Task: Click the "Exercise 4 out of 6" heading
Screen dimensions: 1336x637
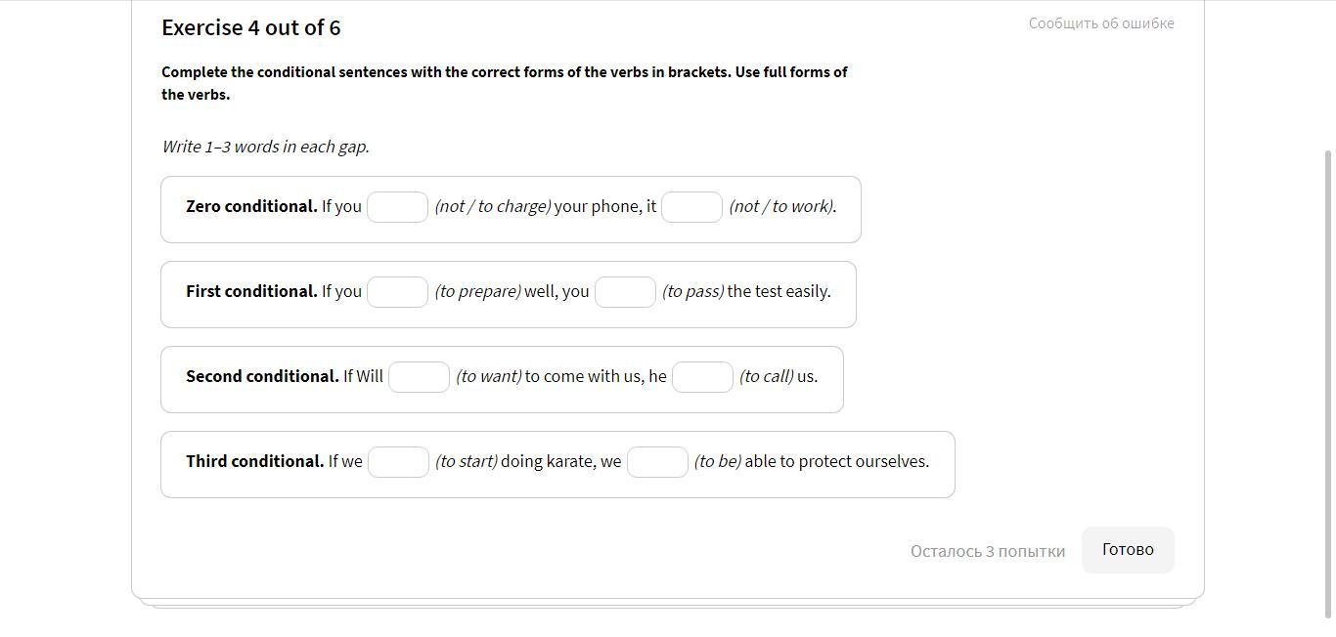Action: 251,27
